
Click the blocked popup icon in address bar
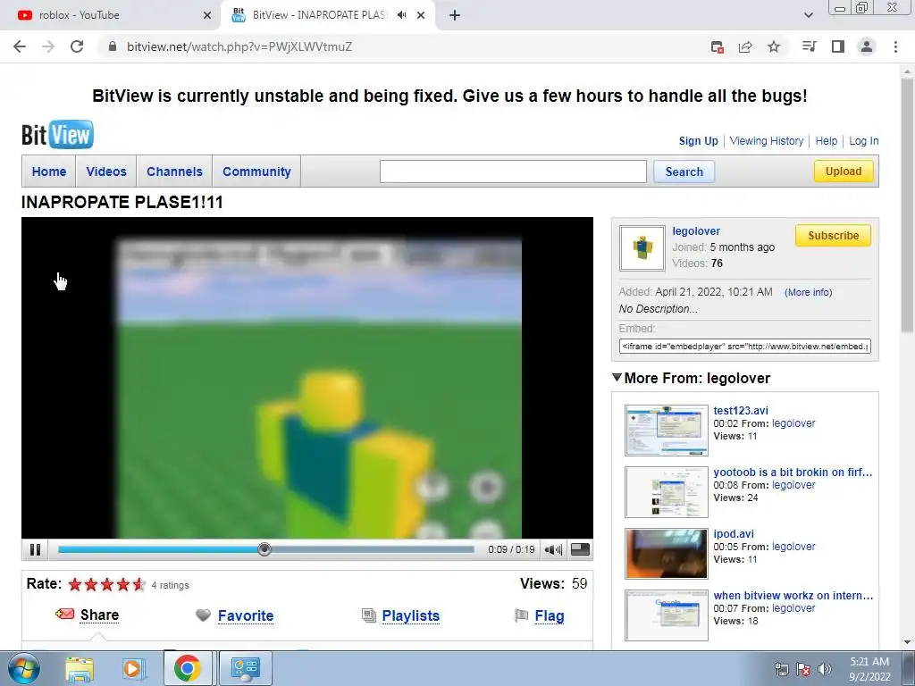[x=718, y=46]
